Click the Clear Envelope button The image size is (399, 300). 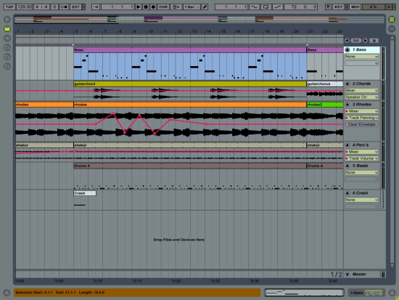pyautogui.click(x=361, y=124)
